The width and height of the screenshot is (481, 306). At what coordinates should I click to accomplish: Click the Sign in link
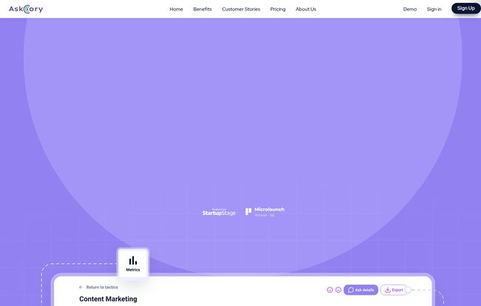[434, 9]
